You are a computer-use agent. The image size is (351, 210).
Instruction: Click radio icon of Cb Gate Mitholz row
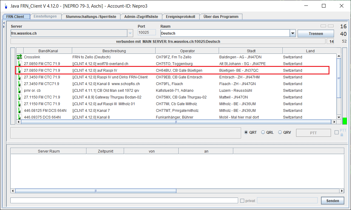click(19, 104)
